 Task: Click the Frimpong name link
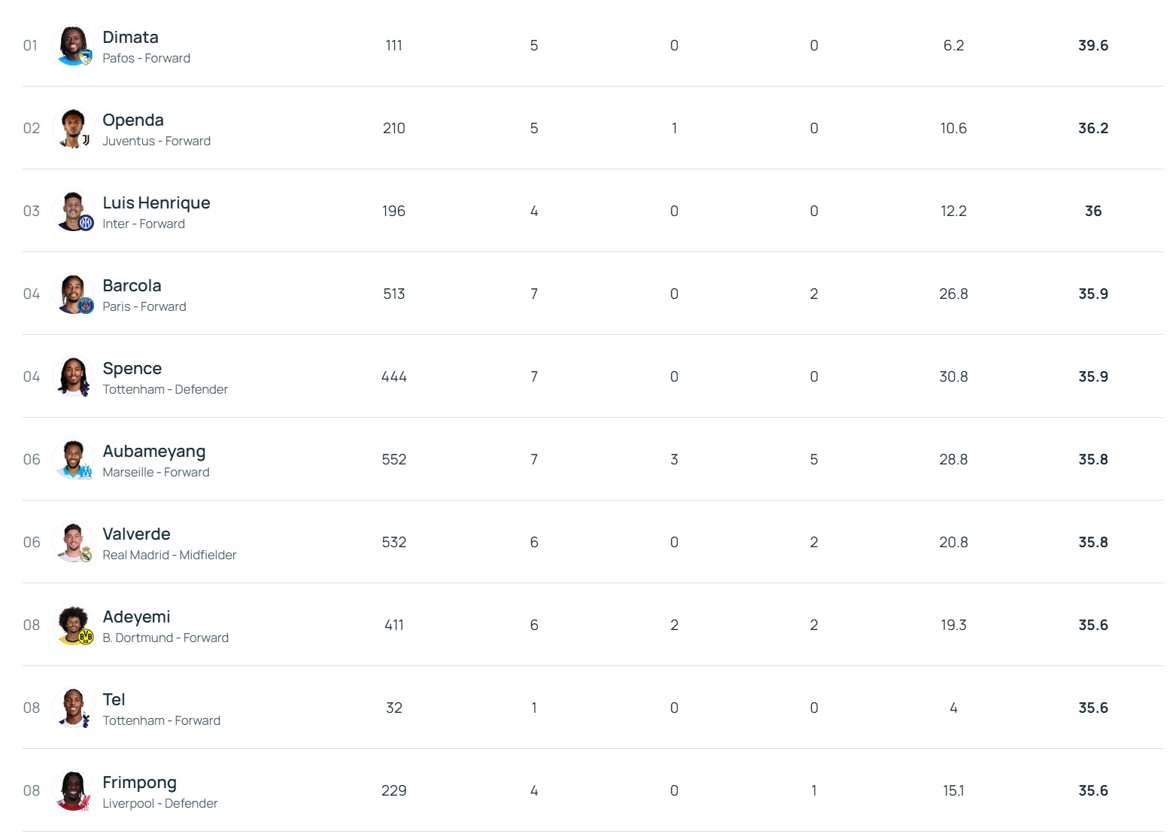(139, 783)
